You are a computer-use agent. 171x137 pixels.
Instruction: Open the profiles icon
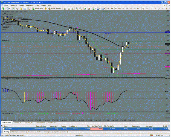click(8, 8)
